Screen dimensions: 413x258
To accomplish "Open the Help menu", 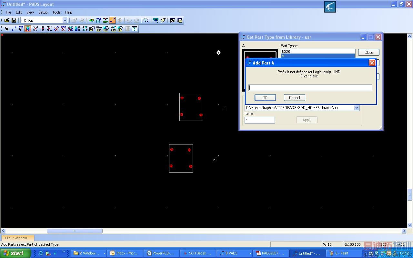I will point(69,12).
